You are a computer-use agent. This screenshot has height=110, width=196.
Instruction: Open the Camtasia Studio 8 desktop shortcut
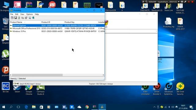point(40,90)
